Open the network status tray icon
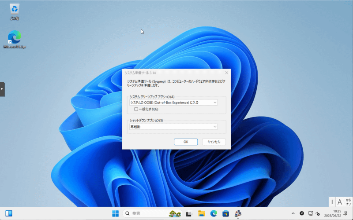353x220 pixels. (311, 213)
